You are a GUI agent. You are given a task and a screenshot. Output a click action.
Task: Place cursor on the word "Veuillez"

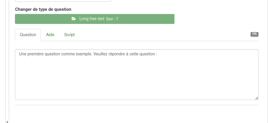tap(100, 54)
